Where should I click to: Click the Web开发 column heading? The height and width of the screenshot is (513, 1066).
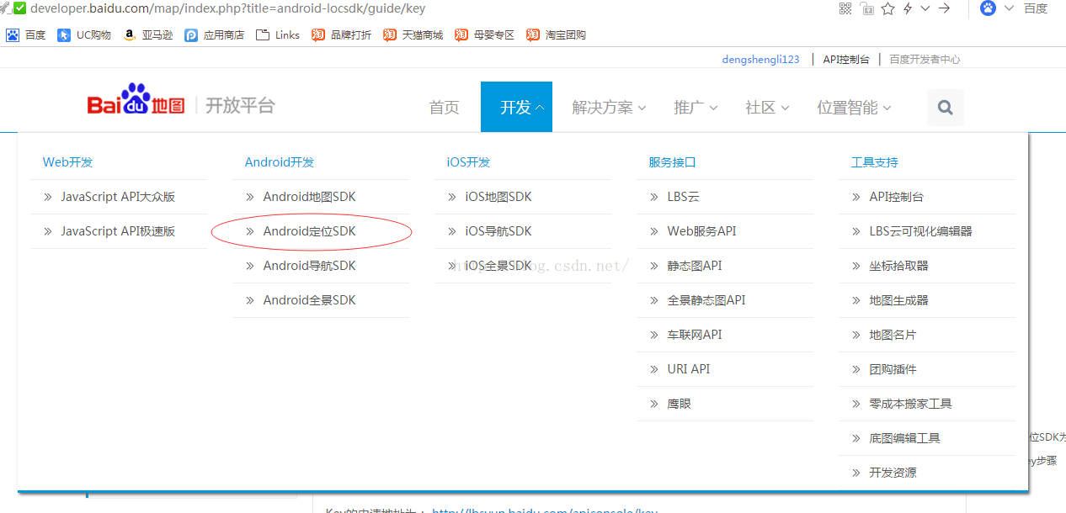pyautogui.click(x=67, y=162)
